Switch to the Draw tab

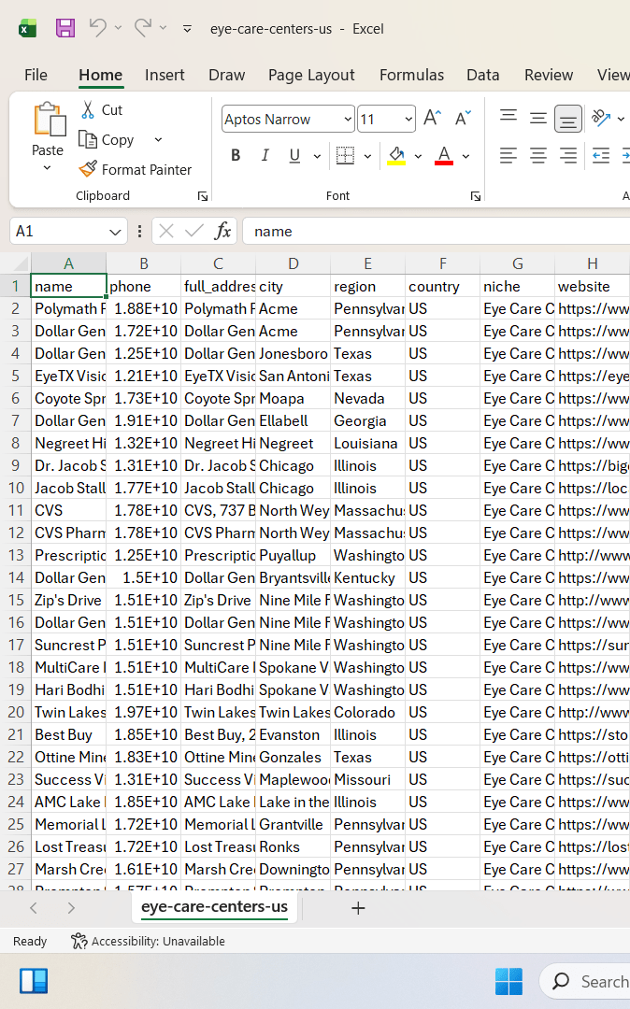click(226, 76)
